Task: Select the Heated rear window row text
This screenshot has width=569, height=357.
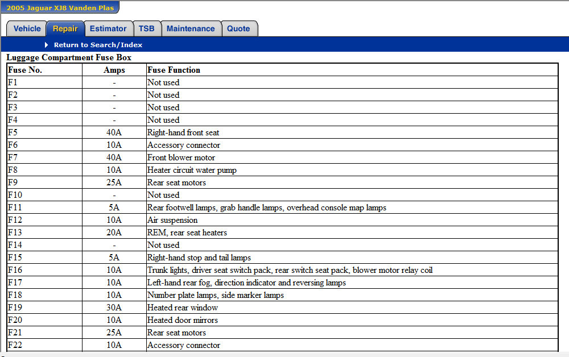Action: click(183, 308)
